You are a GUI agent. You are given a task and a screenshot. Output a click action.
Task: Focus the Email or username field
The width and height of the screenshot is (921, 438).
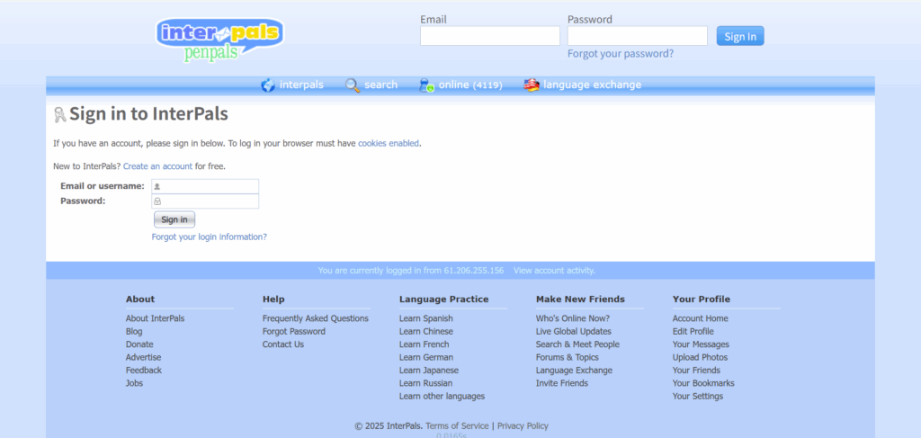pyautogui.click(x=205, y=186)
